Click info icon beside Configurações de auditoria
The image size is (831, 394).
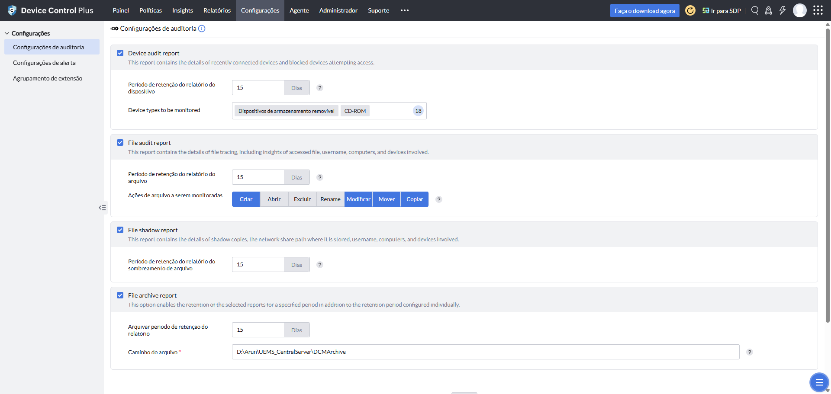tap(202, 29)
